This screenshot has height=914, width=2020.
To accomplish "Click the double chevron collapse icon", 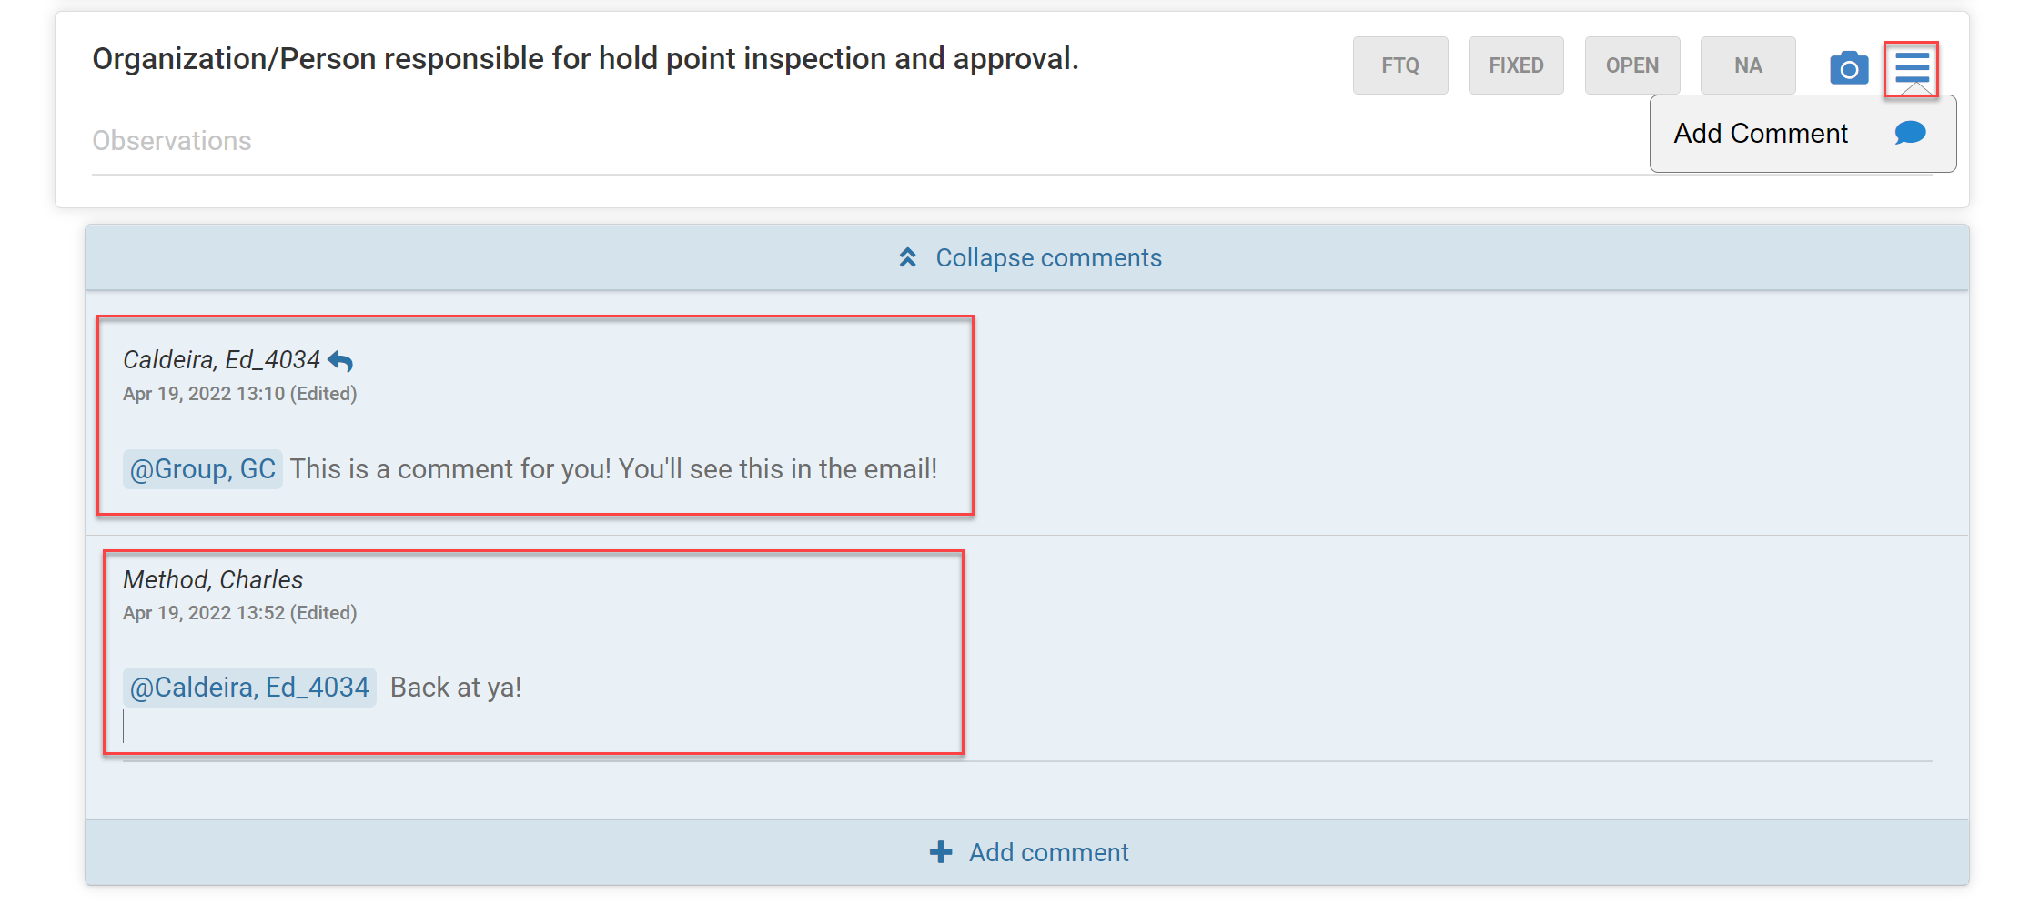I will [907, 257].
